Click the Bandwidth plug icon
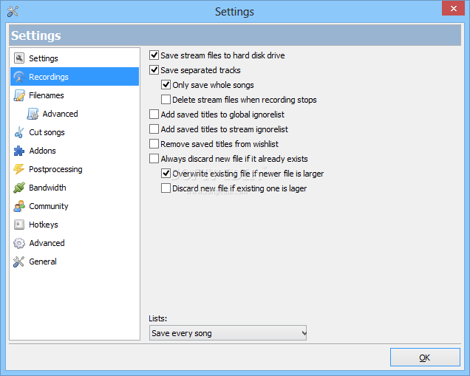 tap(19, 188)
